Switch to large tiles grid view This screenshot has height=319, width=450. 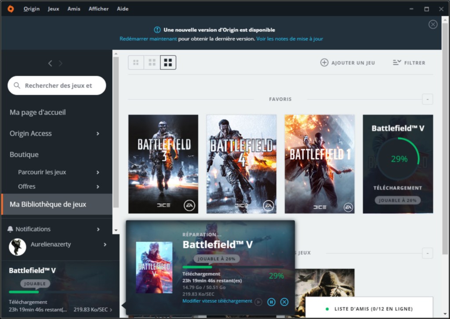pyautogui.click(x=168, y=62)
